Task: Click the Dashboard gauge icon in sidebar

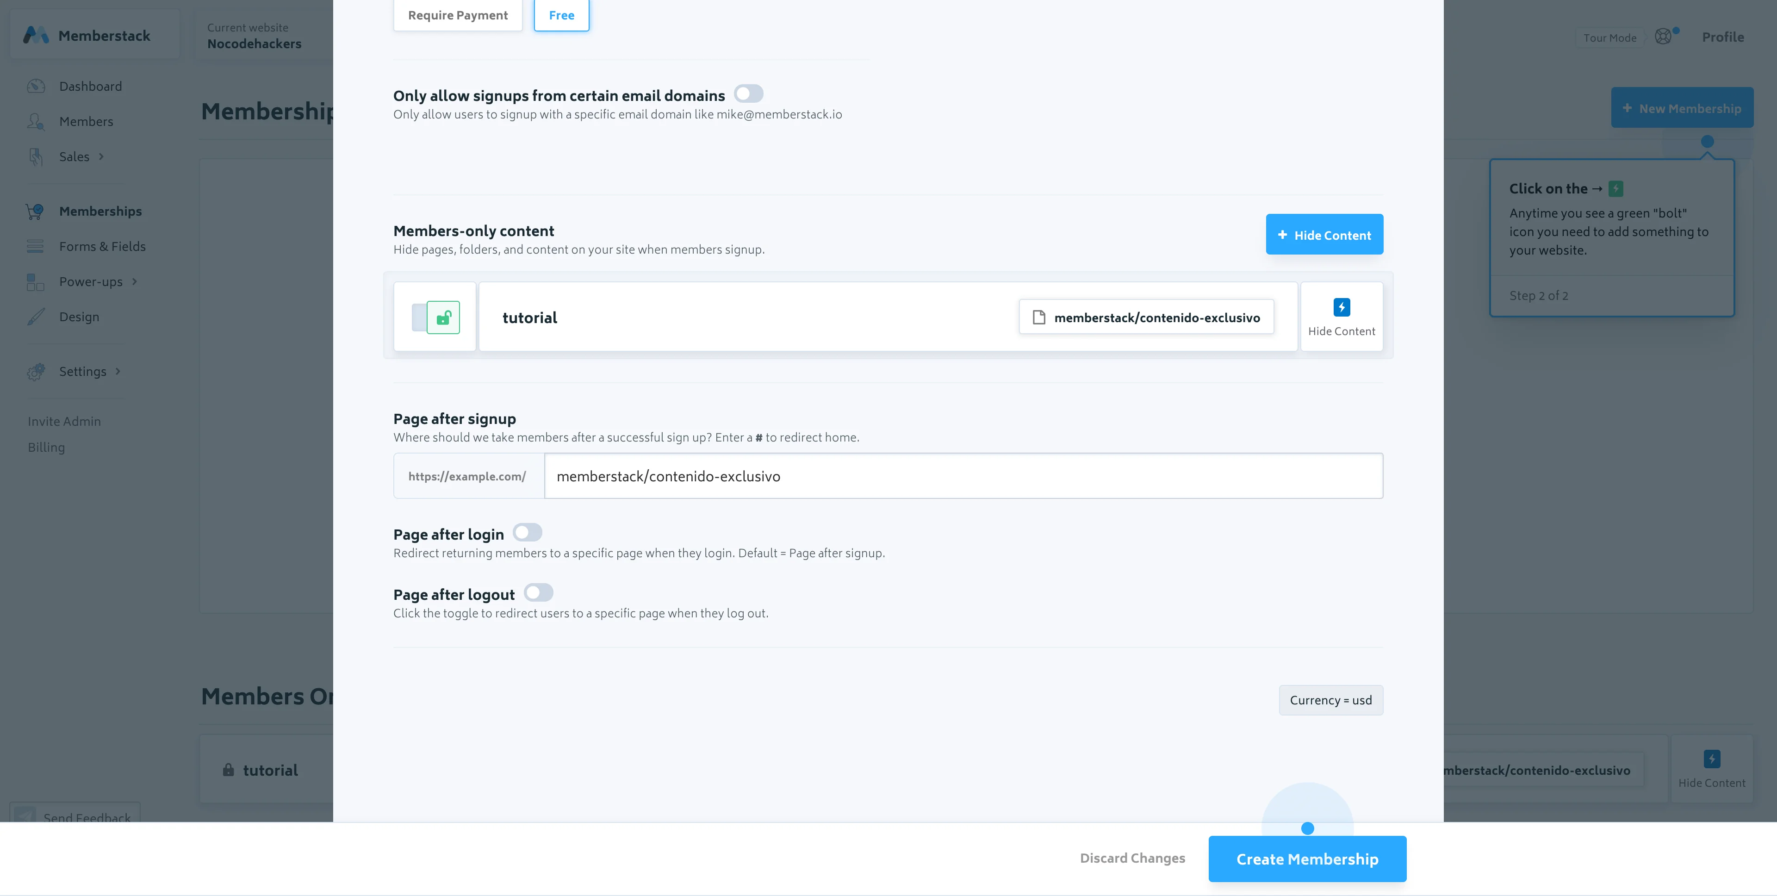Action: [36, 86]
